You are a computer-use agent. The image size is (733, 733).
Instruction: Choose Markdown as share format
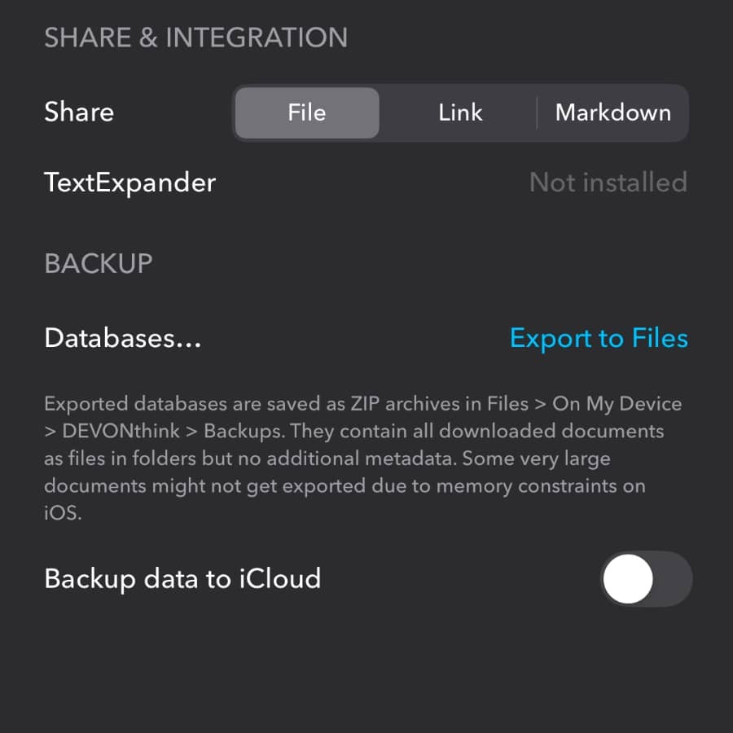[x=612, y=113]
